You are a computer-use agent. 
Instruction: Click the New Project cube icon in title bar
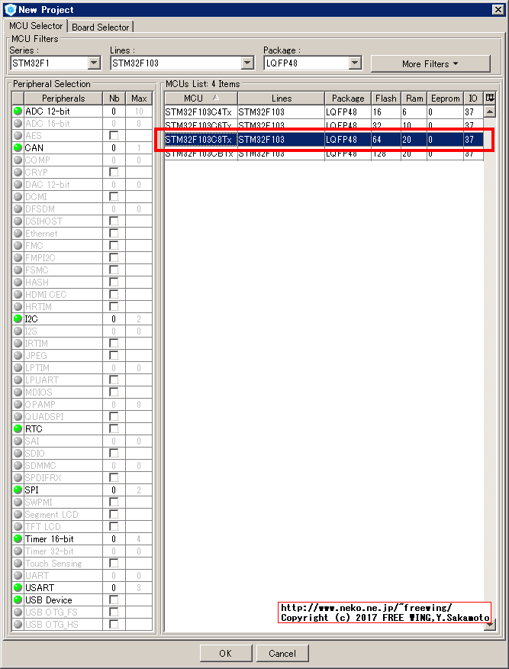[x=10, y=9]
